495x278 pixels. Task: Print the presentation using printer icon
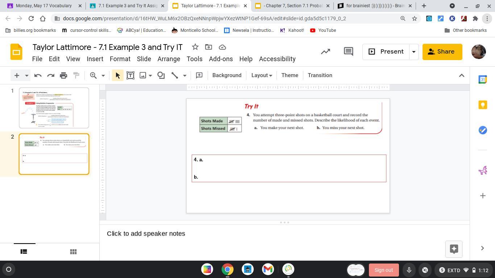[63, 75]
